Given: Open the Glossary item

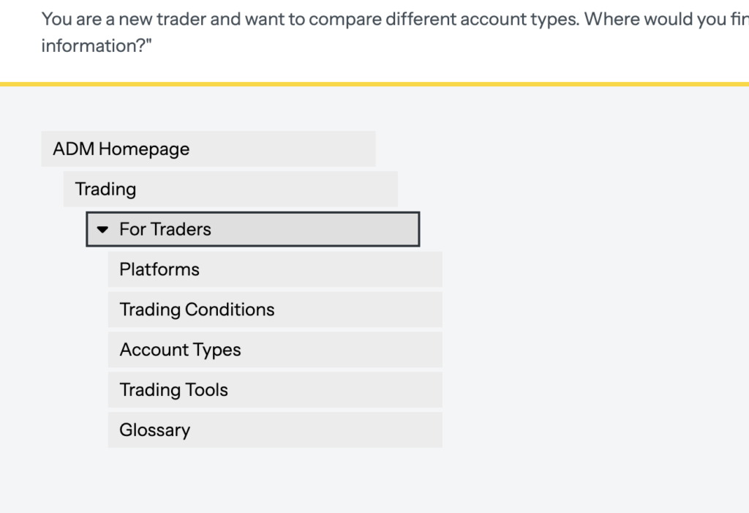Looking at the screenshot, I should [x=154, y=430].
